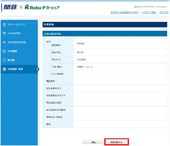Click the prefecture value 東京都
The image size is (170, 146).
[80, 52]
